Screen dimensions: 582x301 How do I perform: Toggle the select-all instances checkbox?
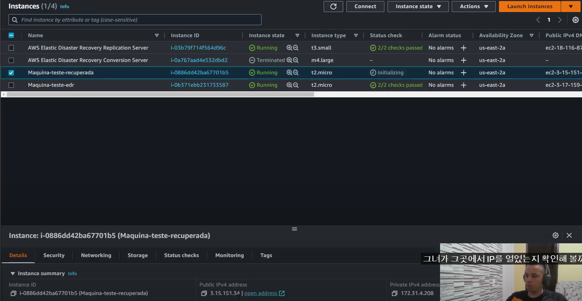tap(11, 35)
